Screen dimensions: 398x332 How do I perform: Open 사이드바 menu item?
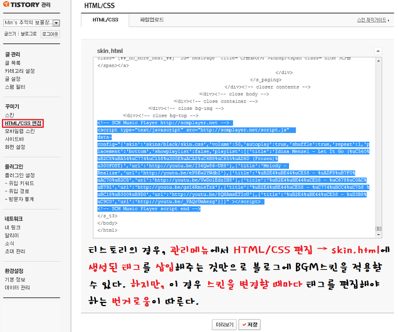coord(14,139)
